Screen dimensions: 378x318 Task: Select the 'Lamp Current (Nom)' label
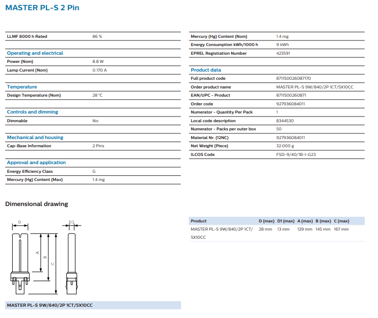[x=27, y=71]
